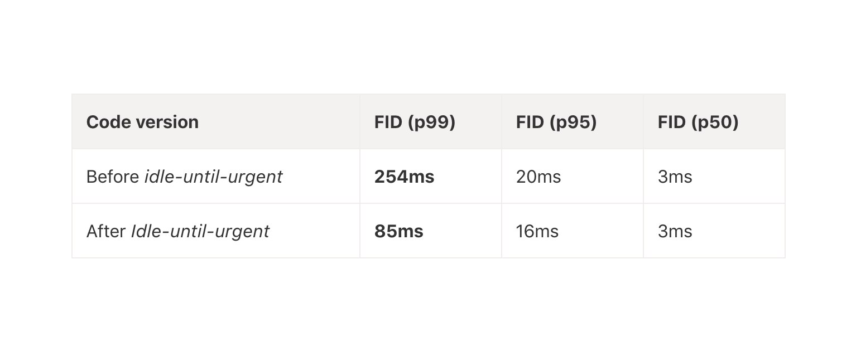The height and width of the screenshot is (352, 856).
Task: Click the p95 text in the header
Action: pos(573,122)
